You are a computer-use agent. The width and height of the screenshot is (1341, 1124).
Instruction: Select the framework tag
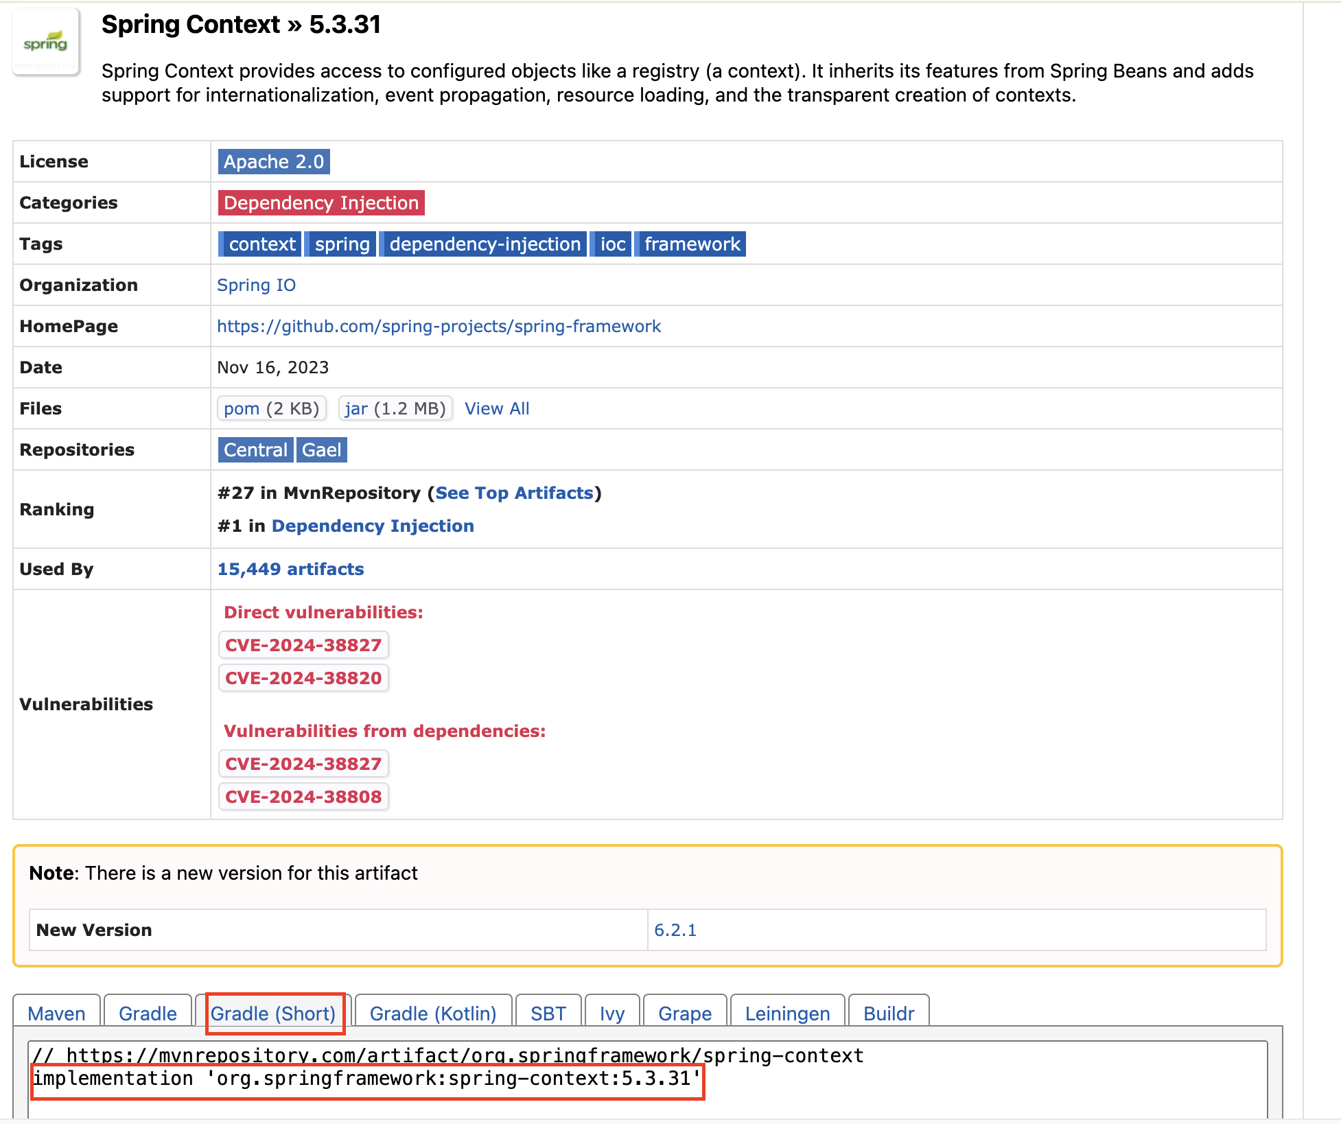pos(691,244)
